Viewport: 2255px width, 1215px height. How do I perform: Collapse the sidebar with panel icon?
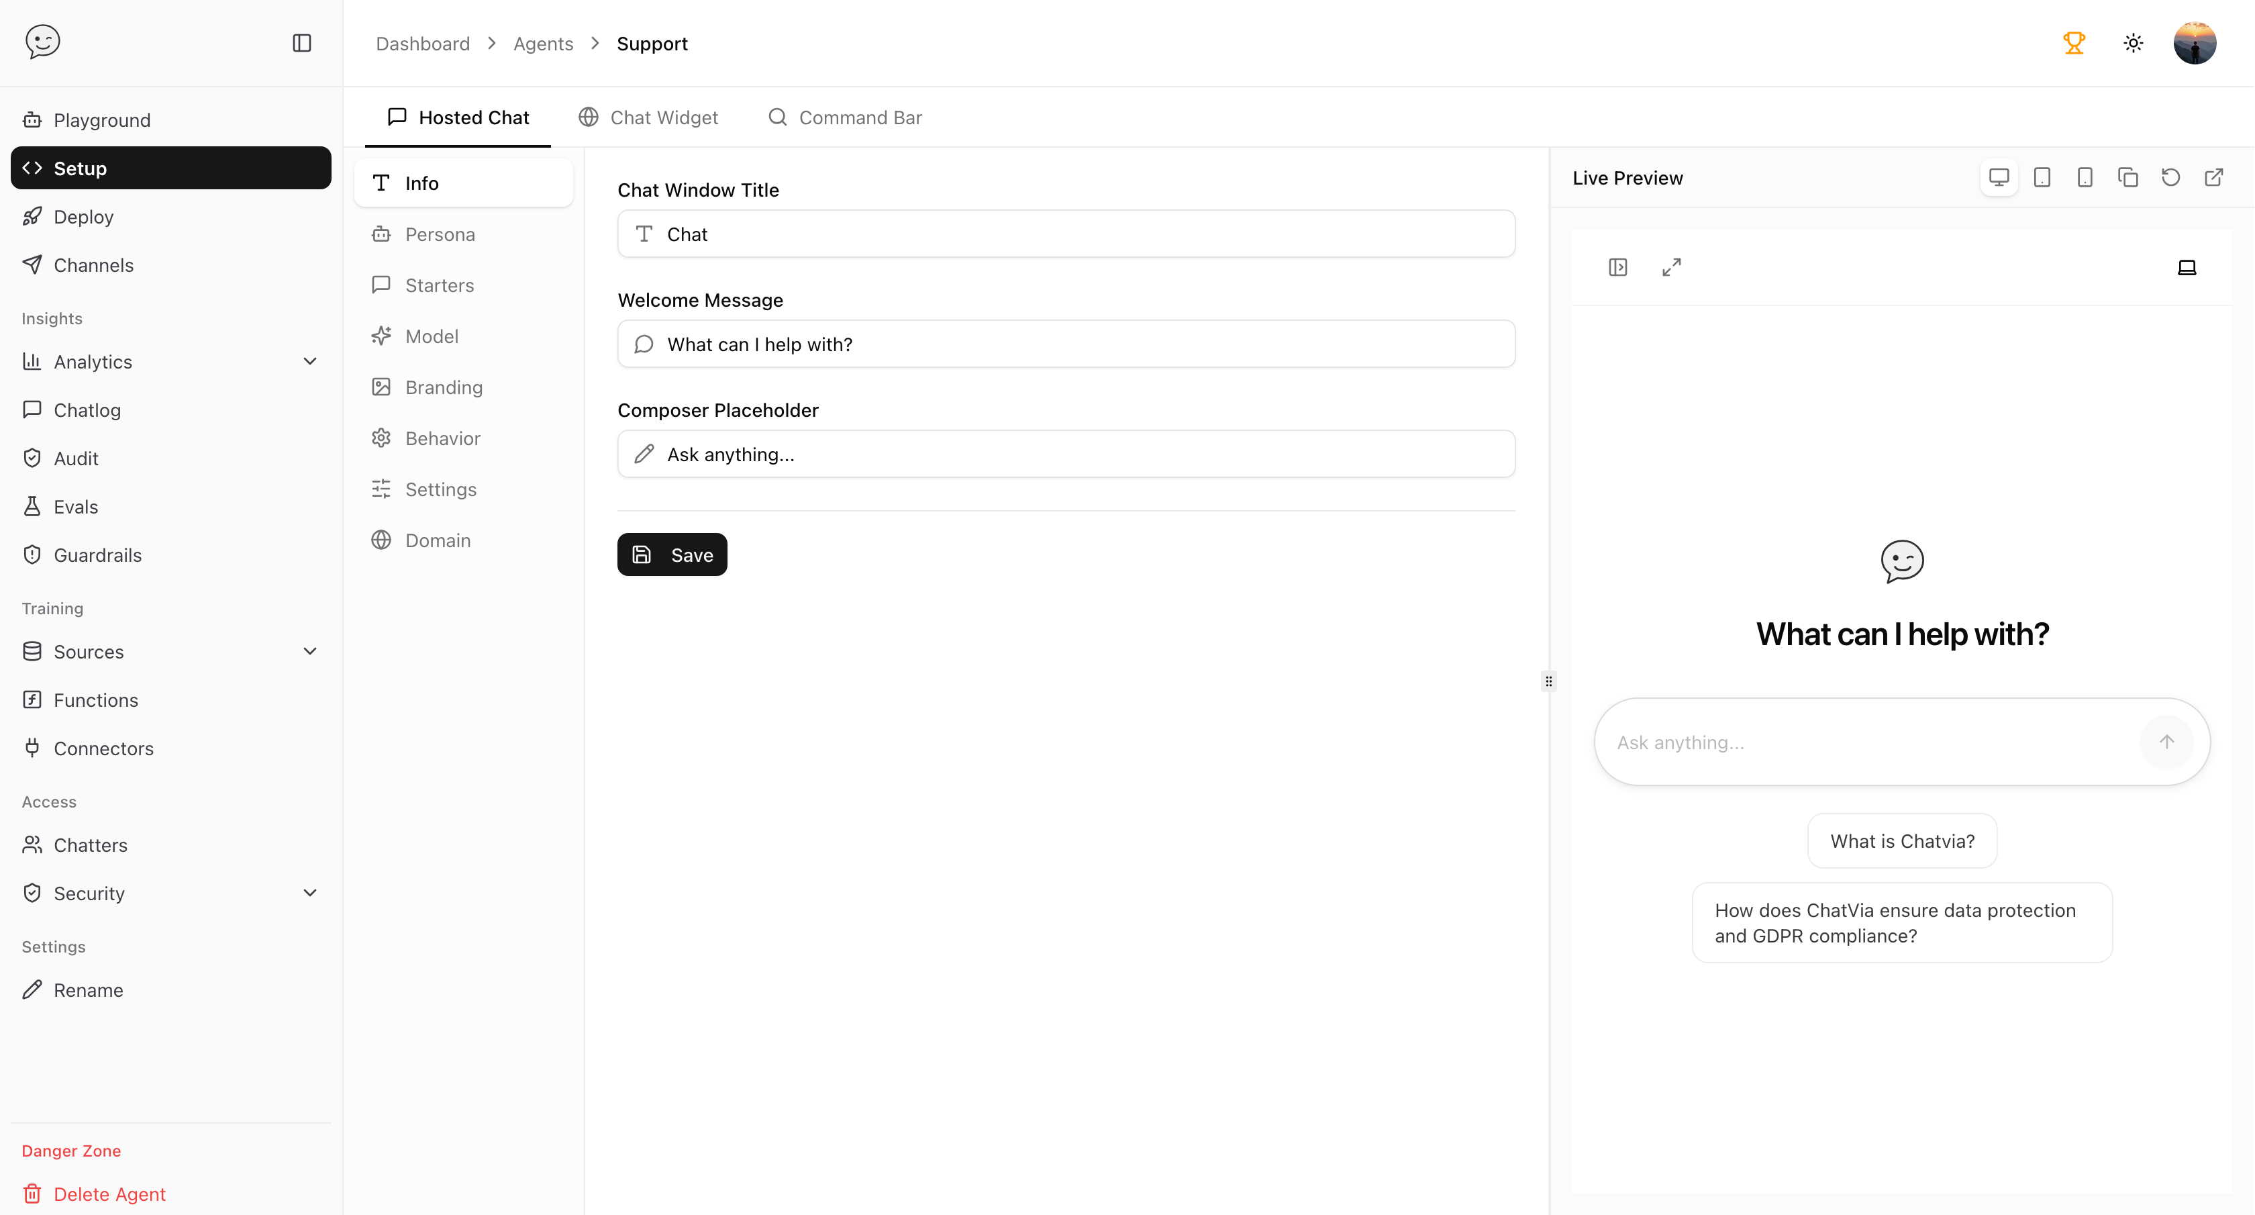click(302, 43)
